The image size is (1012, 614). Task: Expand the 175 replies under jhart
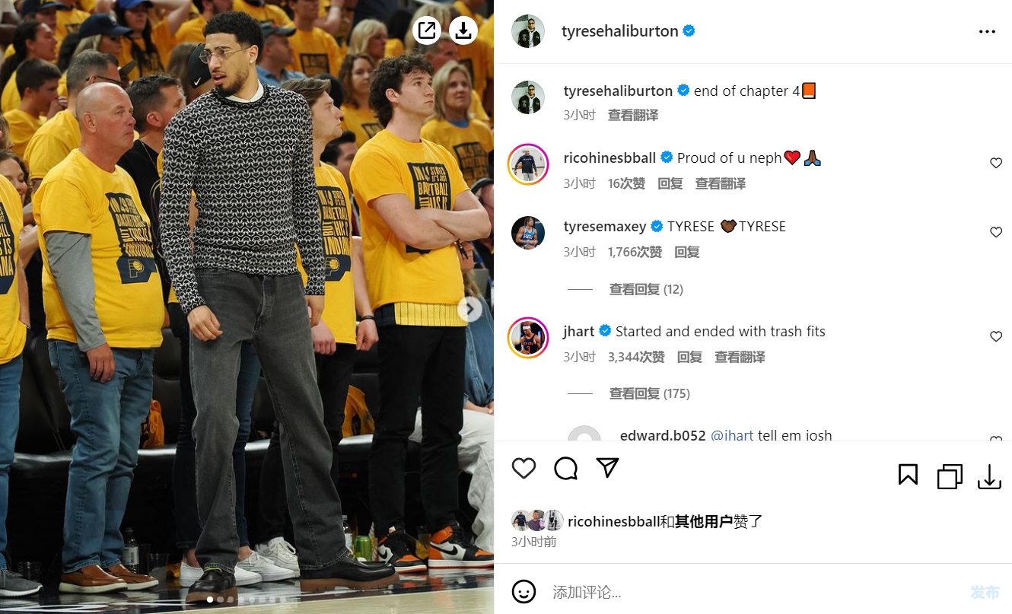pos(649,393)
